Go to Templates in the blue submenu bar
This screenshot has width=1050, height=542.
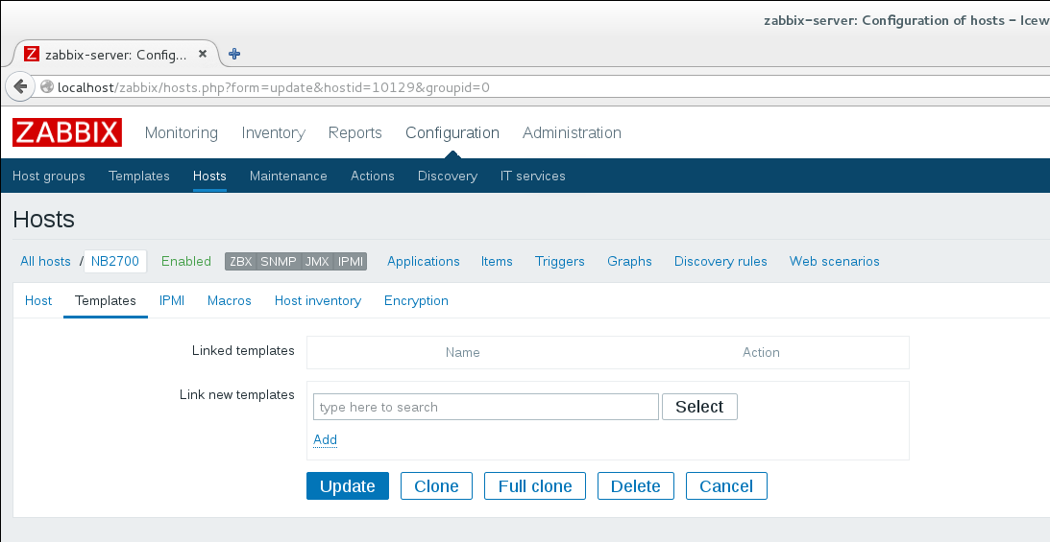tap(139, 176)
